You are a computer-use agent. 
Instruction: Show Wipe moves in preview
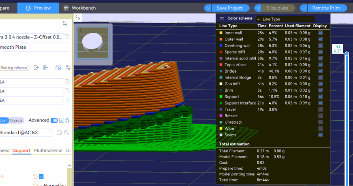(321, 128)
